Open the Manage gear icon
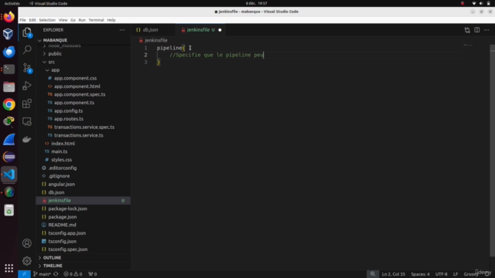This screenshot has width=495, height=278. tap(27, 261)
